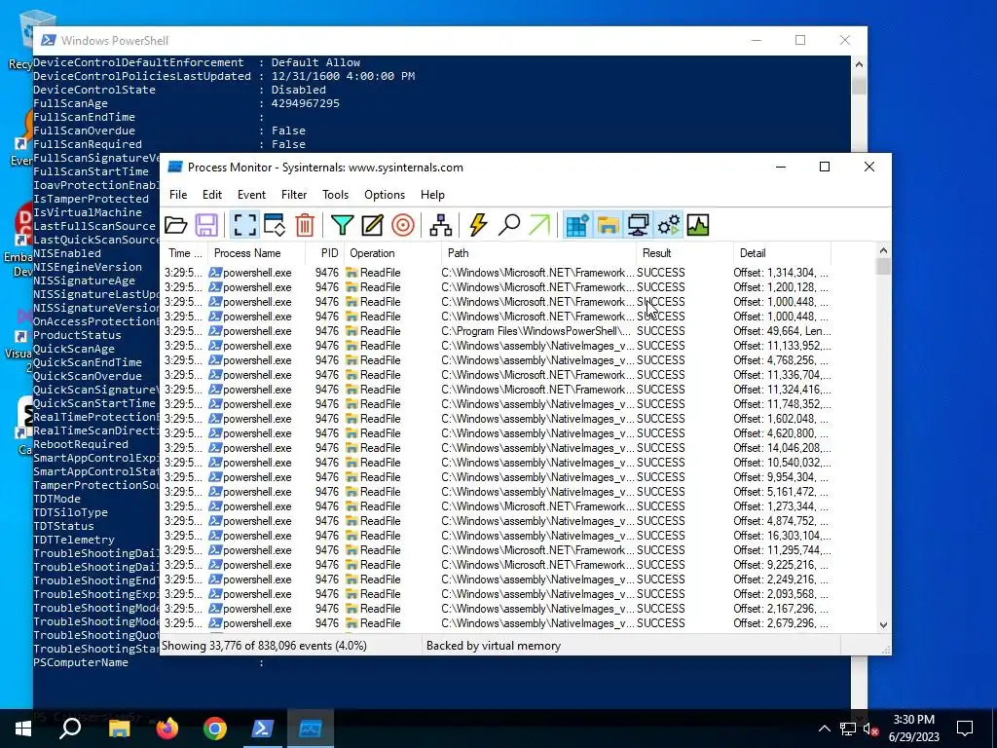Image resolution: width=997 pixels, height=748 pixels.
Task: Click the Time column header
Action: 184,253
